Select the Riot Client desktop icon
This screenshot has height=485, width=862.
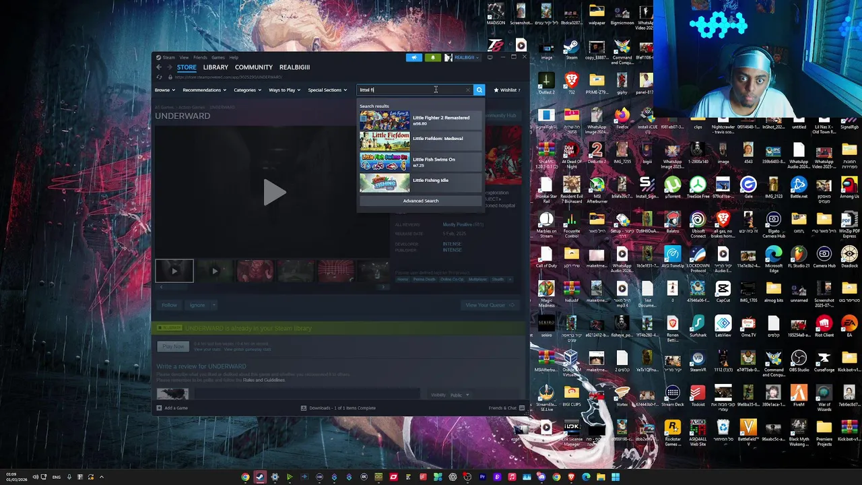tap(824, 326)
